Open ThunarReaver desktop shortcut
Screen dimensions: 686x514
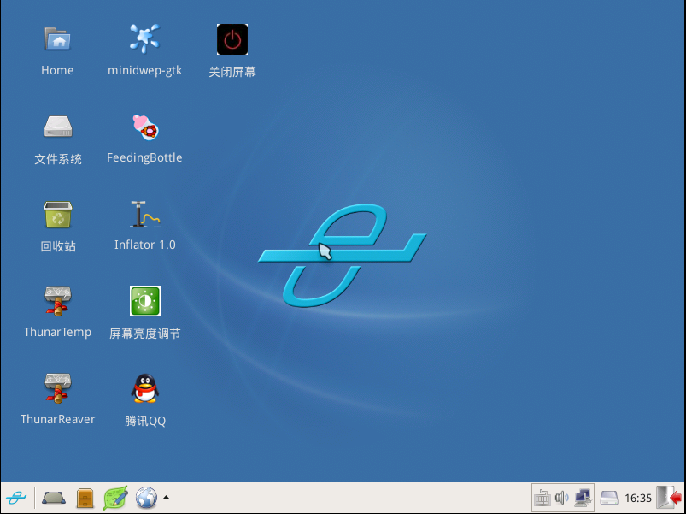click(x=58, y=388)
